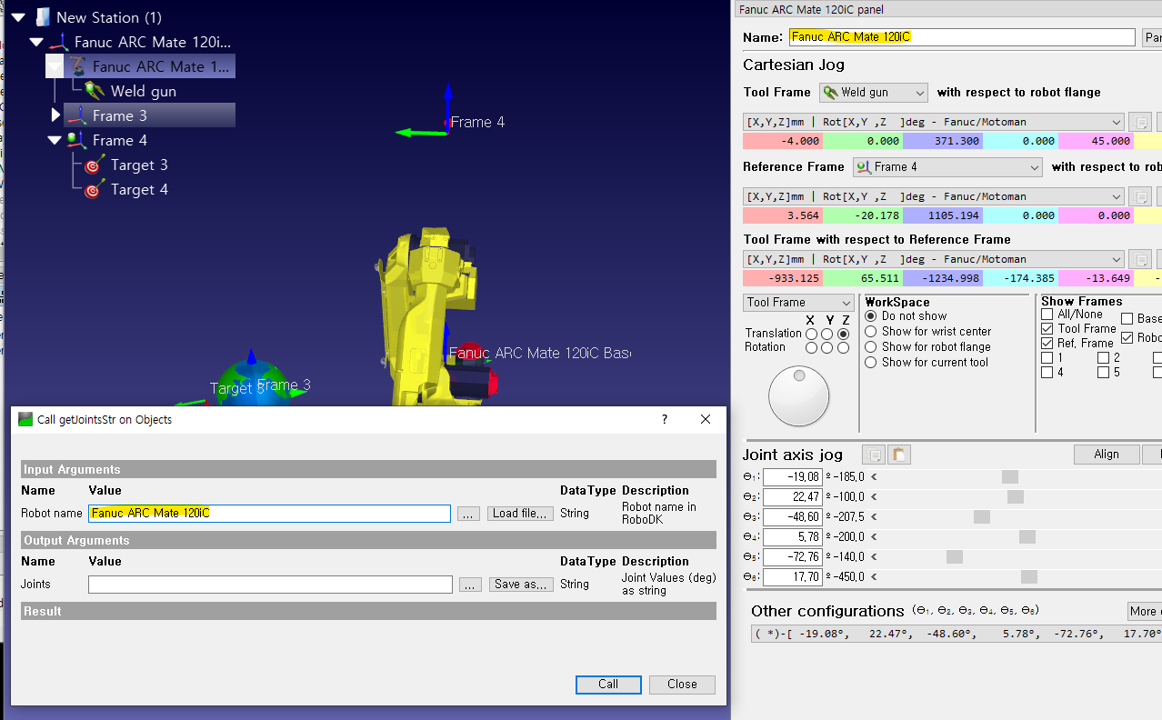Open tool frame pose format dropdown

click(934, 122)
